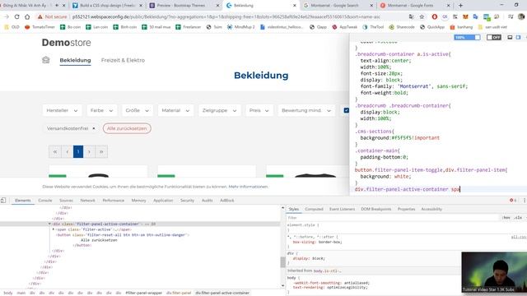Viewport: 527px width, 296px height.
Task: Open the 'Mehr Informationen' cookie link
Action: pos(249,187)
